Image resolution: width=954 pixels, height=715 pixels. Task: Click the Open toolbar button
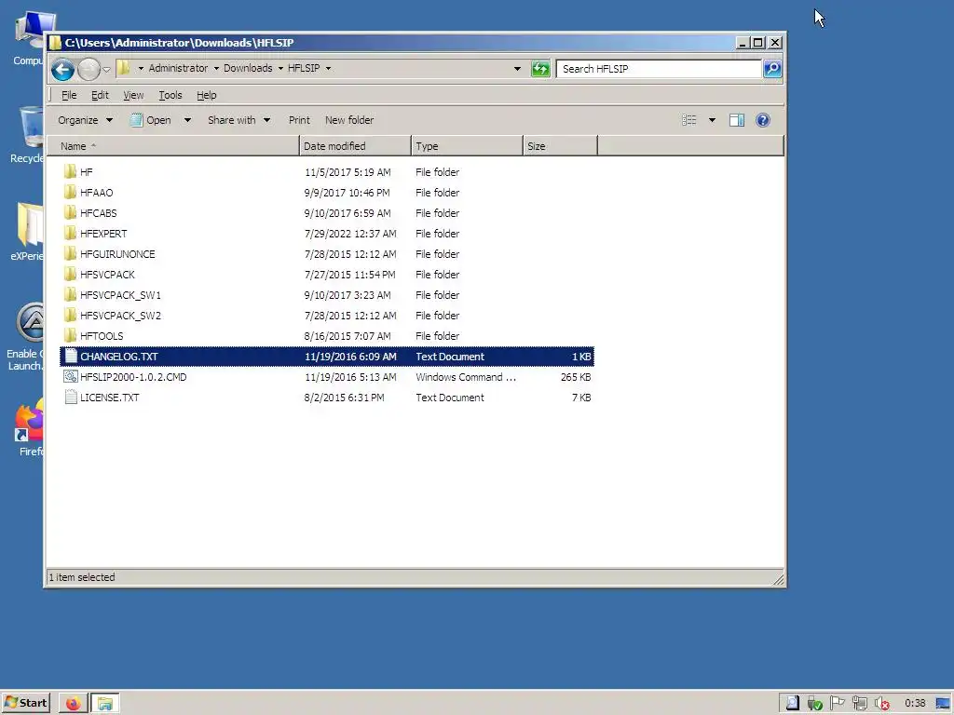[151, 120]
